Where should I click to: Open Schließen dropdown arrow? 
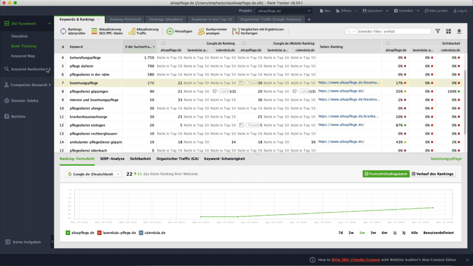pyautogui.click(x=418, y=11)
